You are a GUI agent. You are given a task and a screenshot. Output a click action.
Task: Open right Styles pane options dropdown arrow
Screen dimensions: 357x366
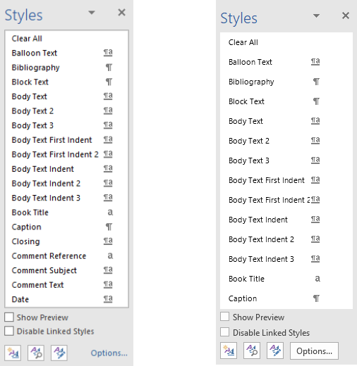tap(316, 15)
